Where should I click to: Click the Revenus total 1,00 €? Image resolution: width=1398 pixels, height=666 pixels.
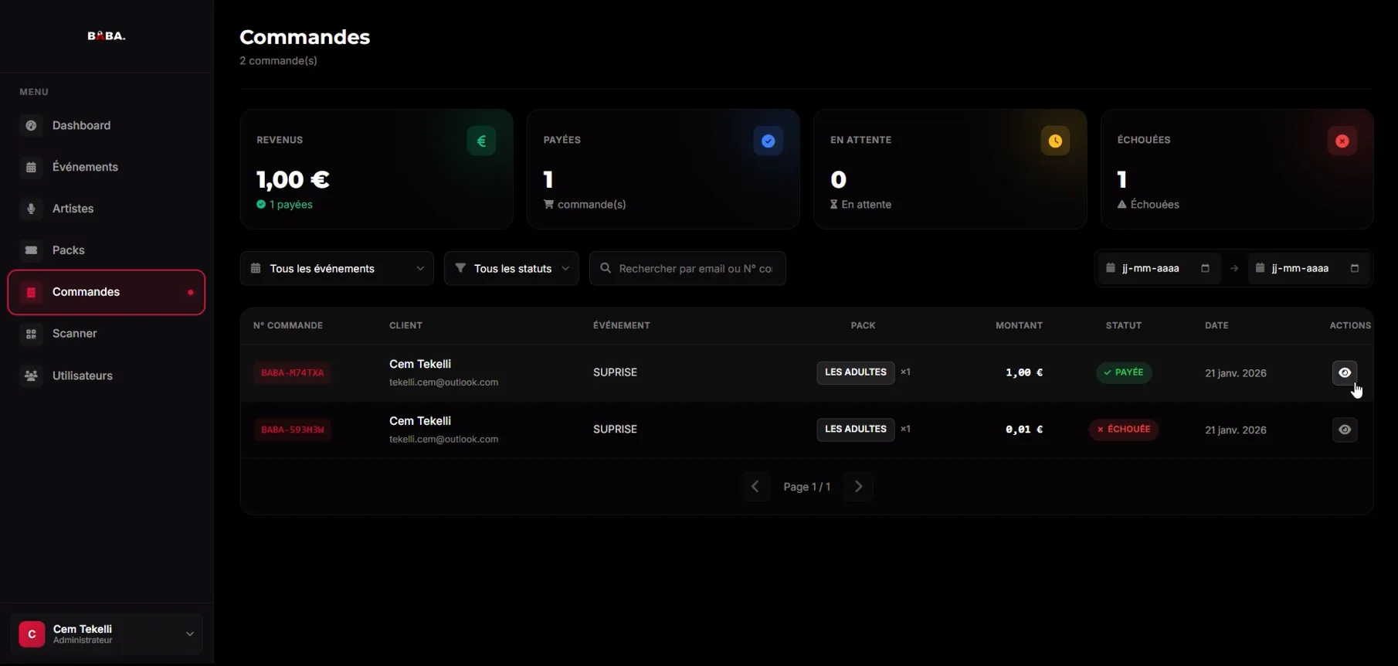tap(294, 179)
